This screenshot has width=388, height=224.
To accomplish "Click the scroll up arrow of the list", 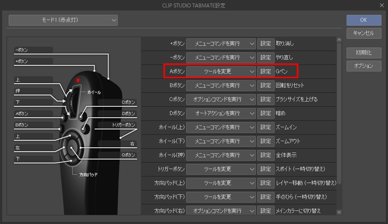I will 339,40.
